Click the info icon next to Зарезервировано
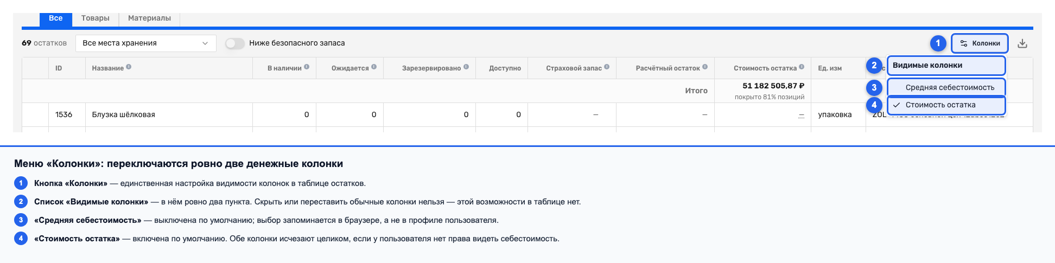Screen dimensions: 1055x263 pos(466,67)
